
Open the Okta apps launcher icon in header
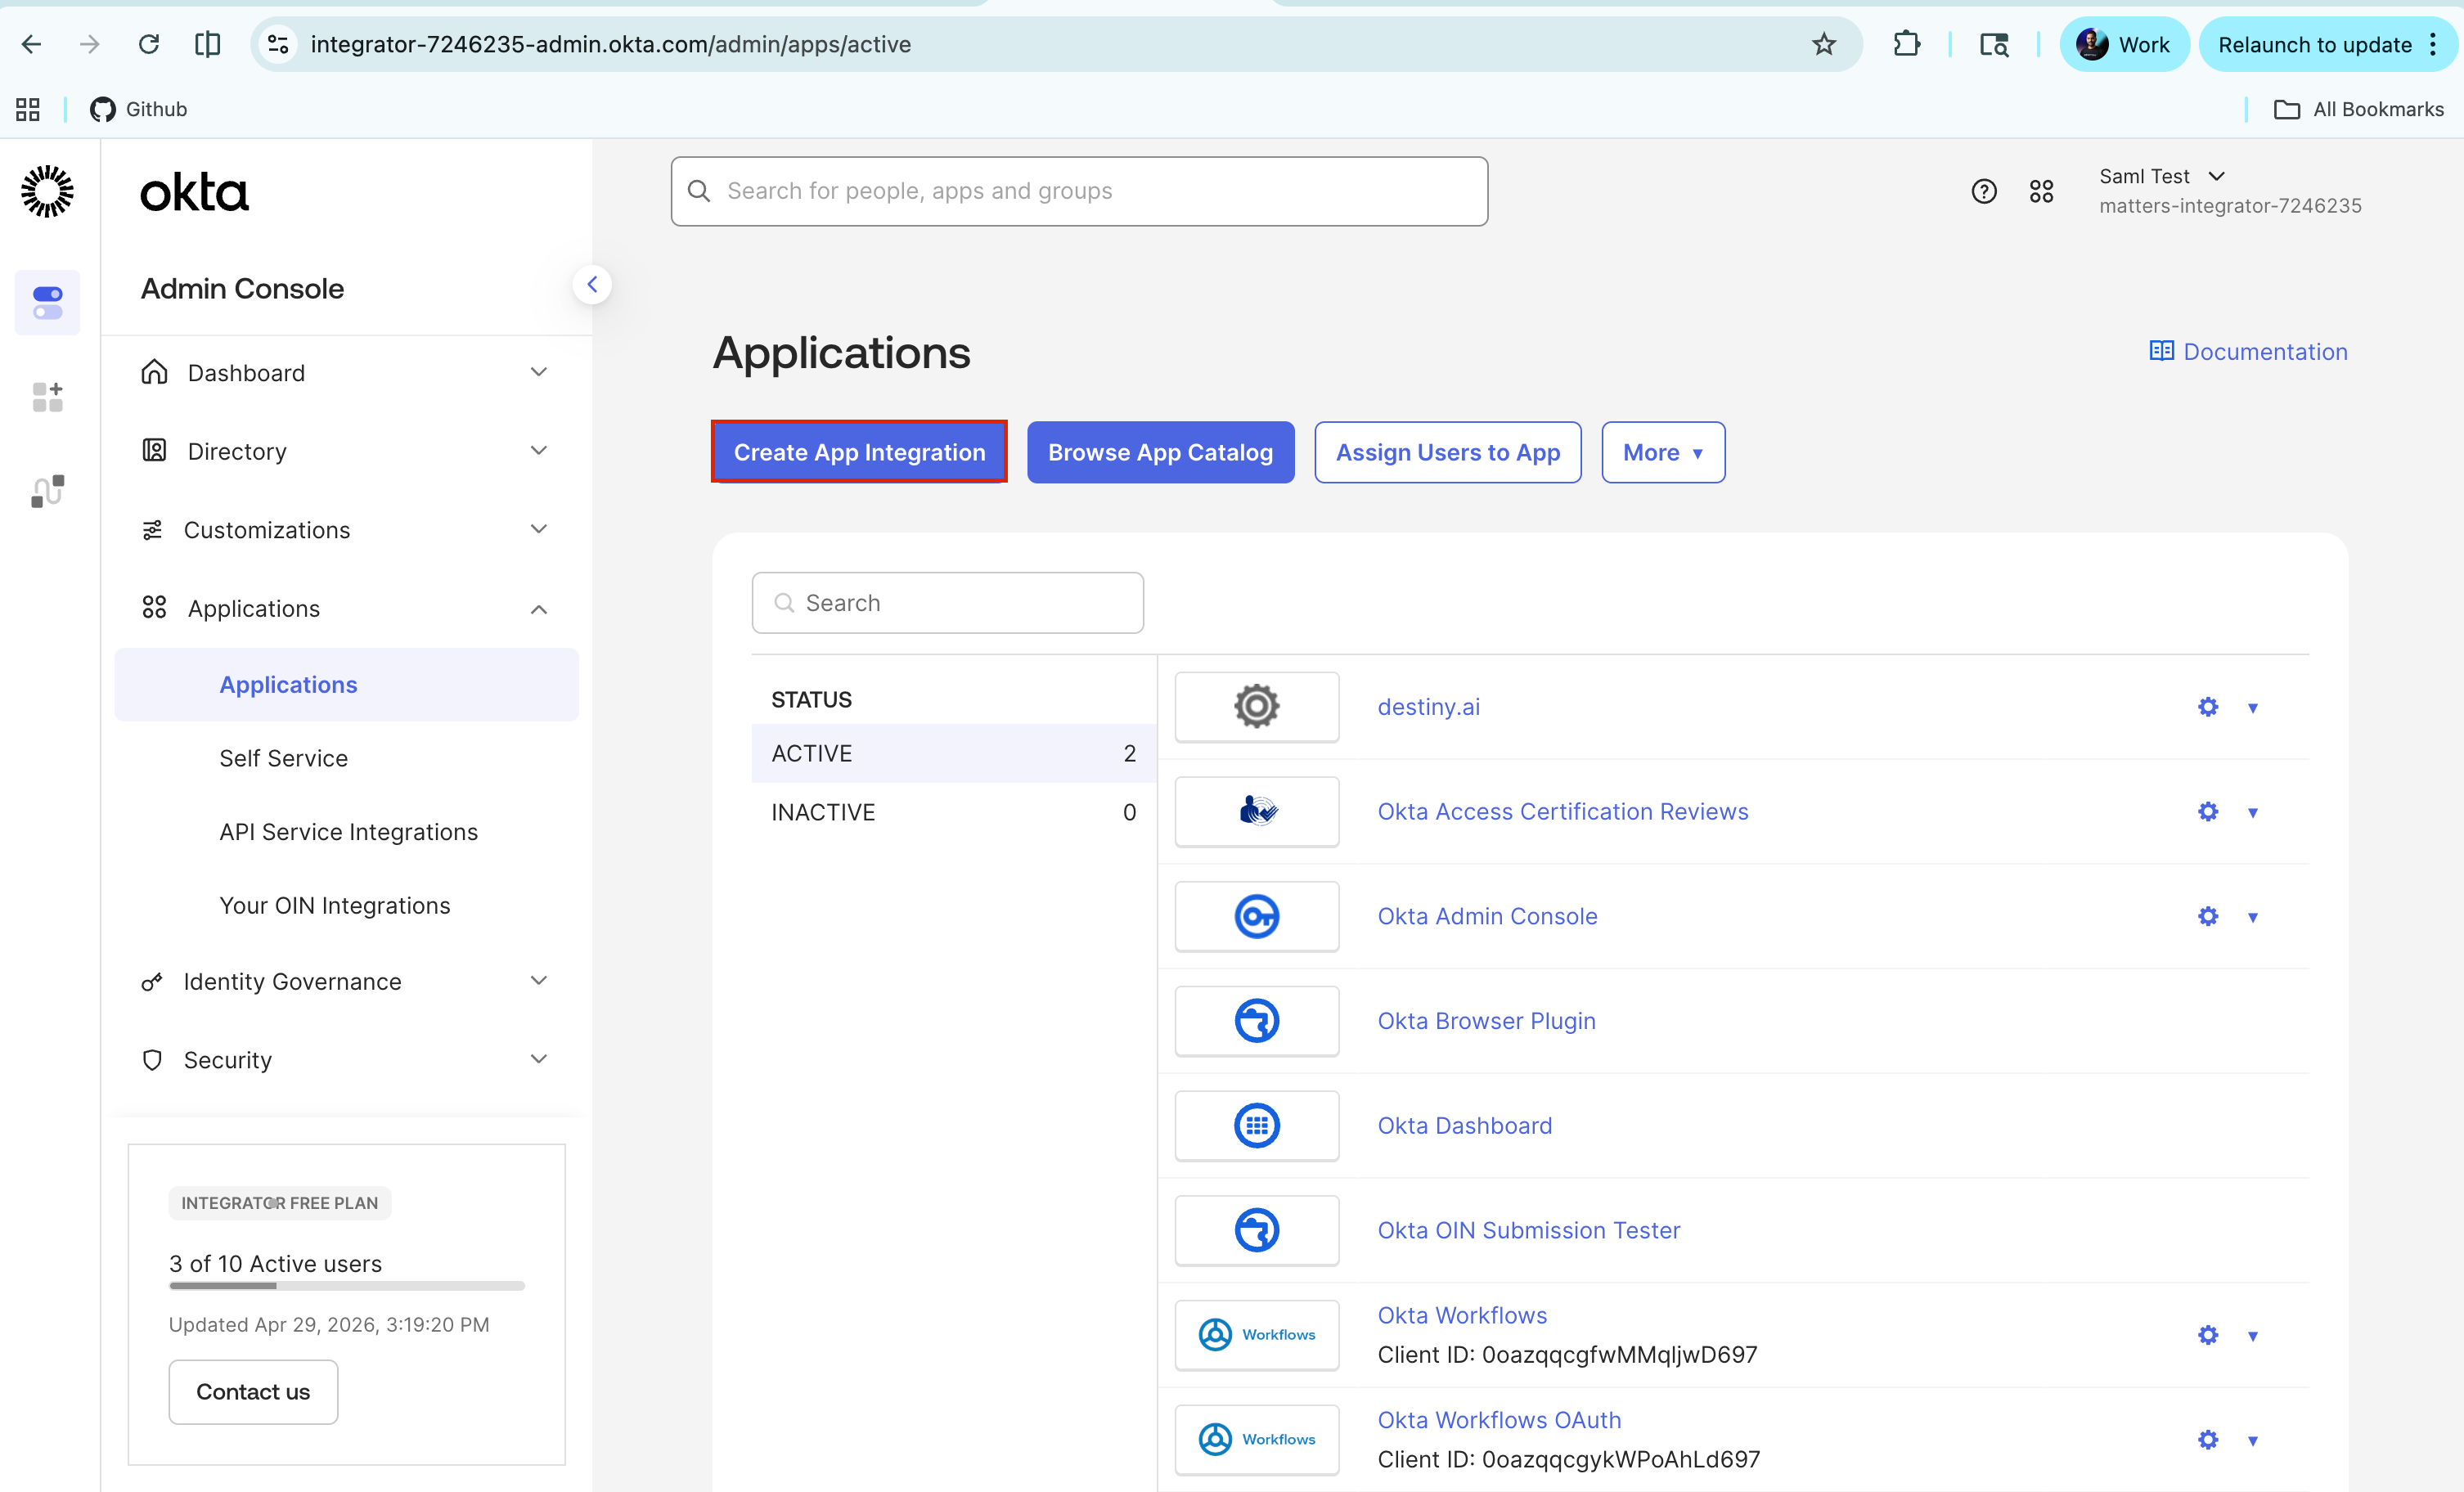point(2041,191)
